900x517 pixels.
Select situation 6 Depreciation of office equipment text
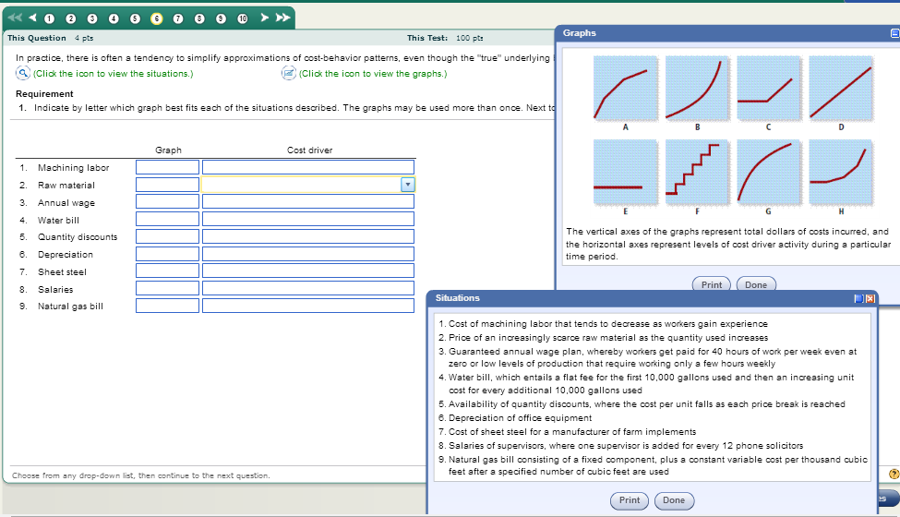pyautogui.click(x=520, y=418)
